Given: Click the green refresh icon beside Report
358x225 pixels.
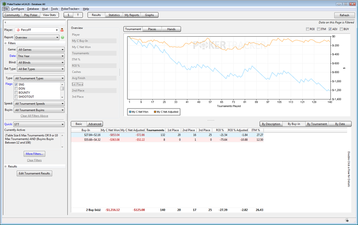Looking at the screenshot, I should click(62, 37).
